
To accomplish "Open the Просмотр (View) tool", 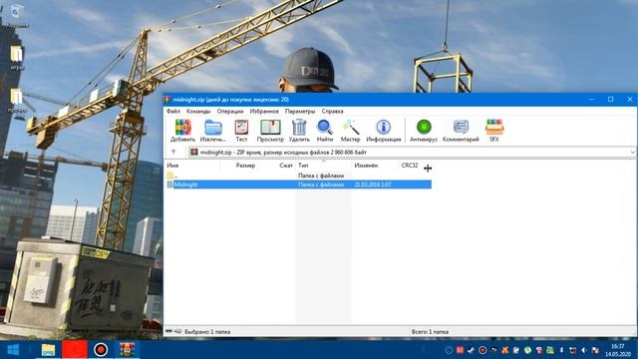I will (270, 131).
